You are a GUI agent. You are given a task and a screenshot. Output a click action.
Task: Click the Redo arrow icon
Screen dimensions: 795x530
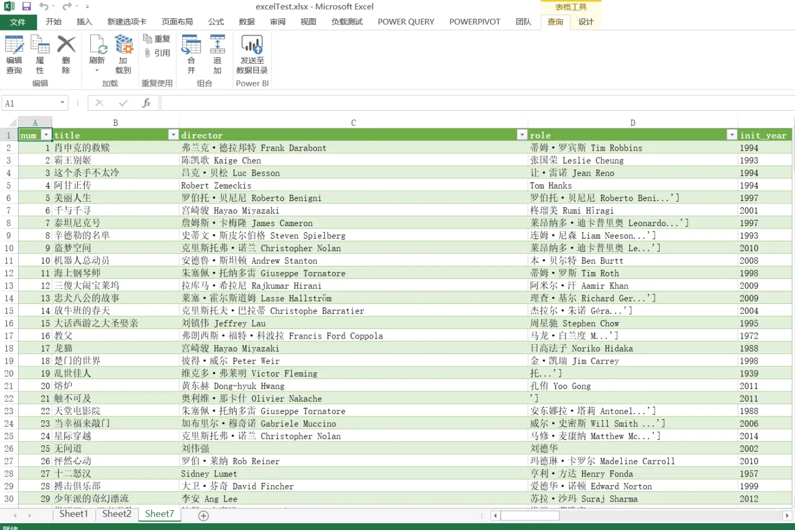click(x=66, y=6)
